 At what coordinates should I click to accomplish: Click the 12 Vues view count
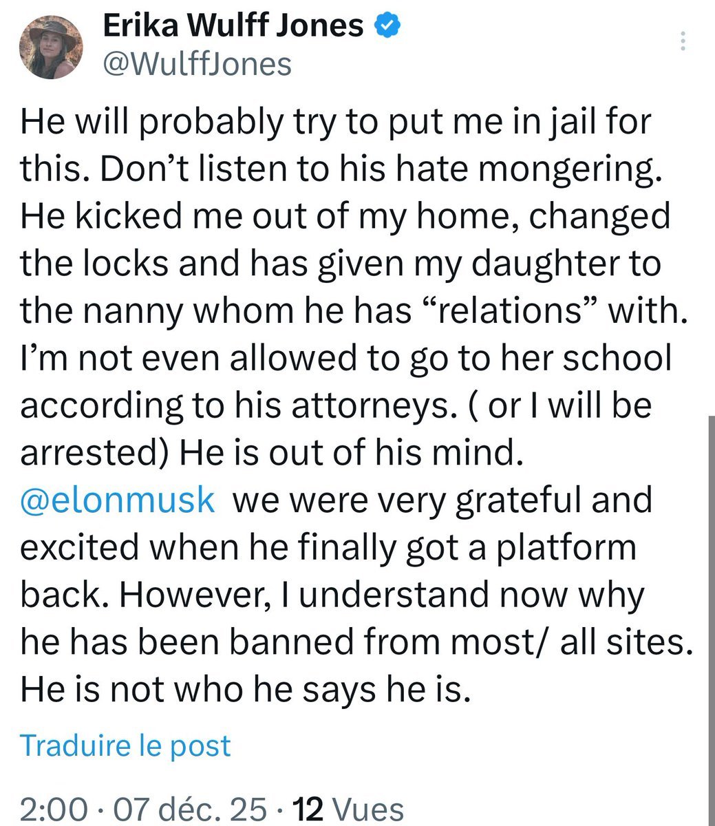348,808
